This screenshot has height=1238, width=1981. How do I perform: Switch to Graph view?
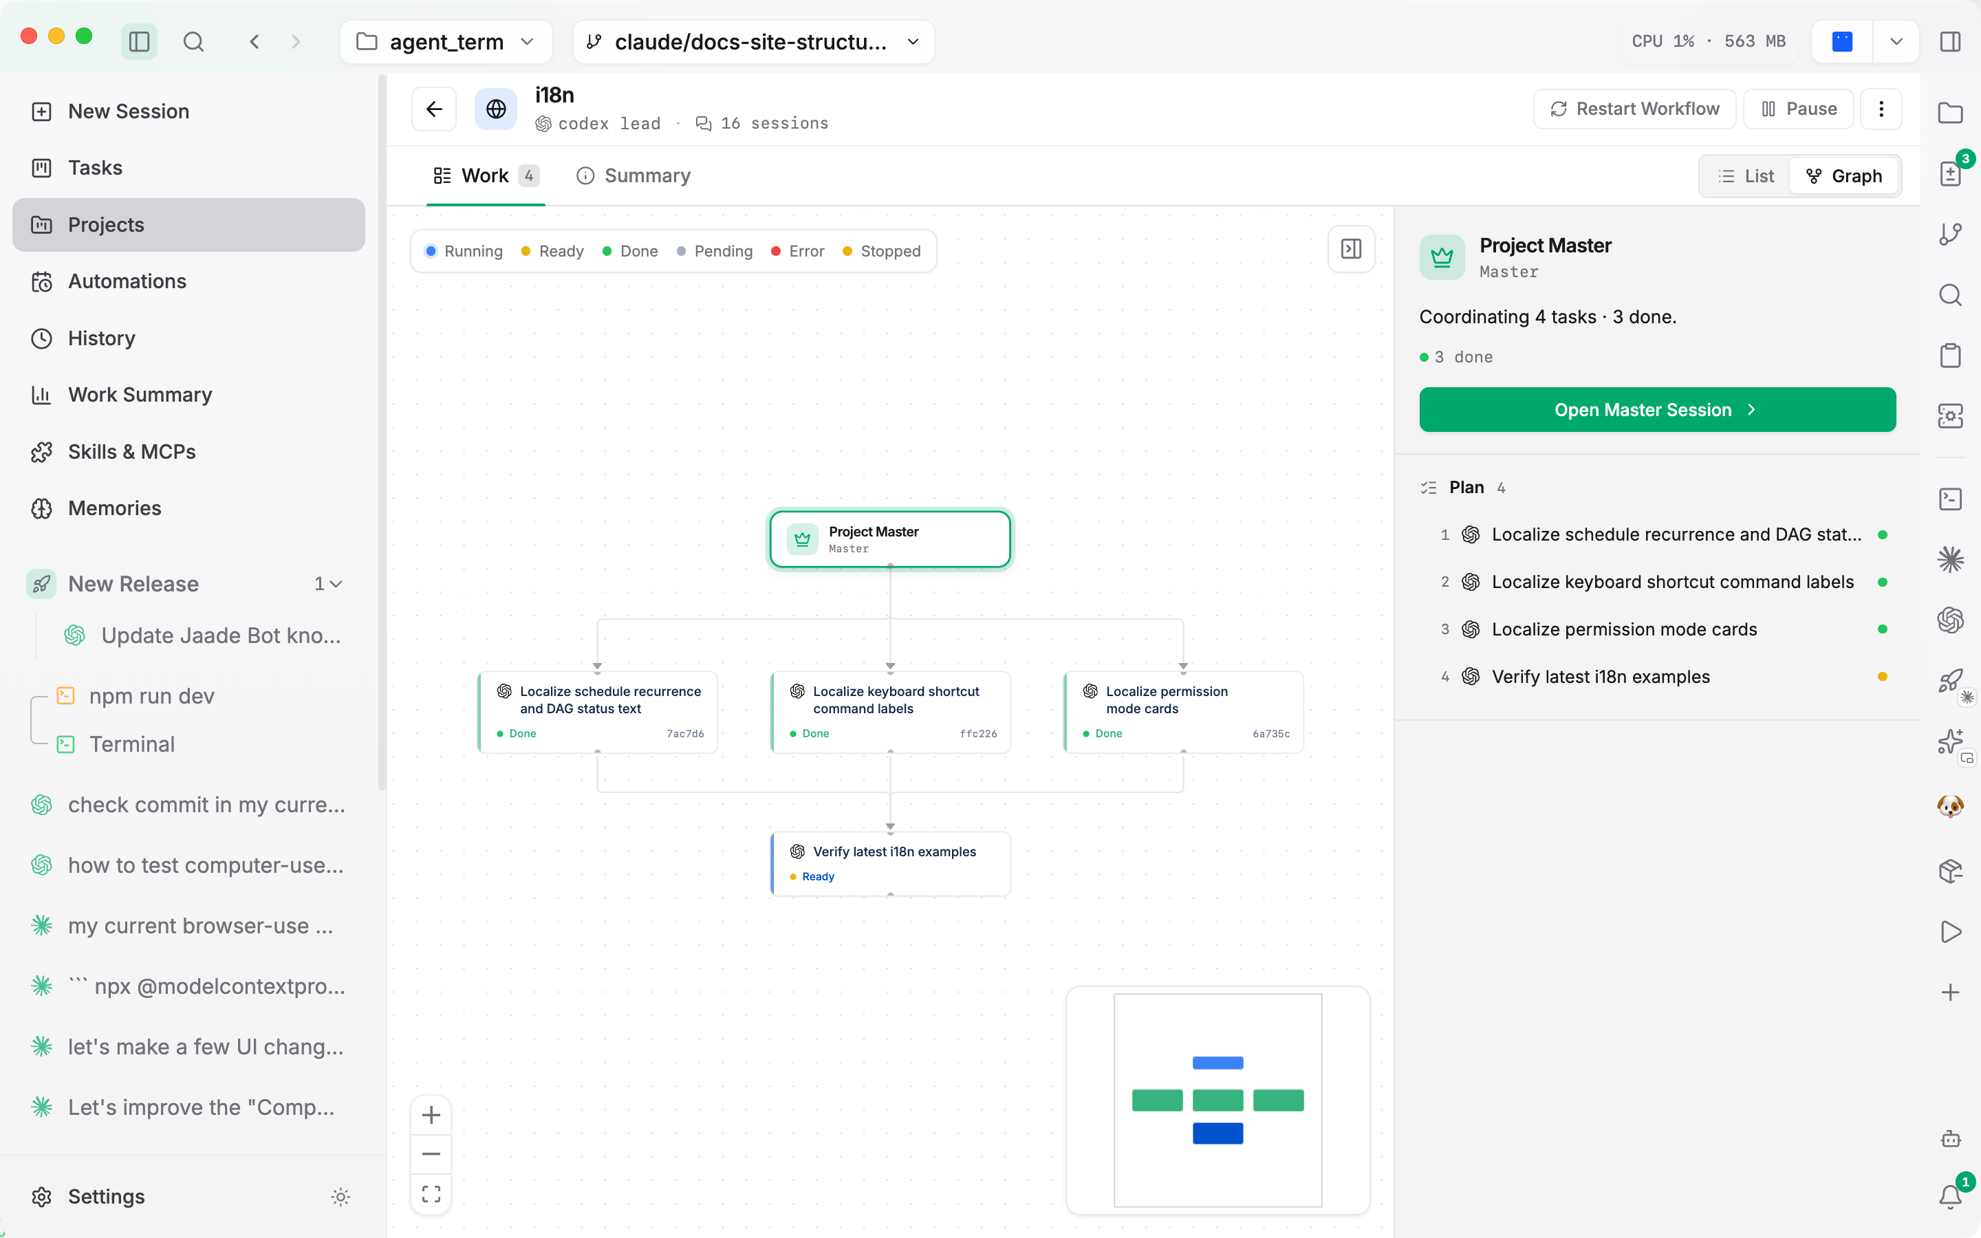coord(1843,176)
